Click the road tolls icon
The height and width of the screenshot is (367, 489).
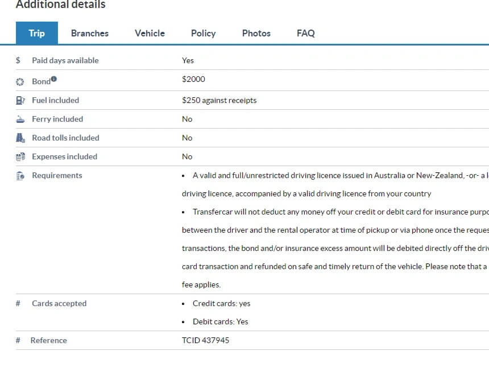[20, 138]
